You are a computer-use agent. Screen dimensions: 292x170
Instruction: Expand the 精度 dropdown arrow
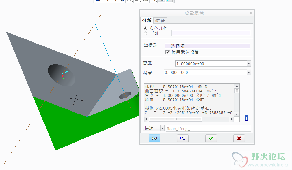point(249,72)
